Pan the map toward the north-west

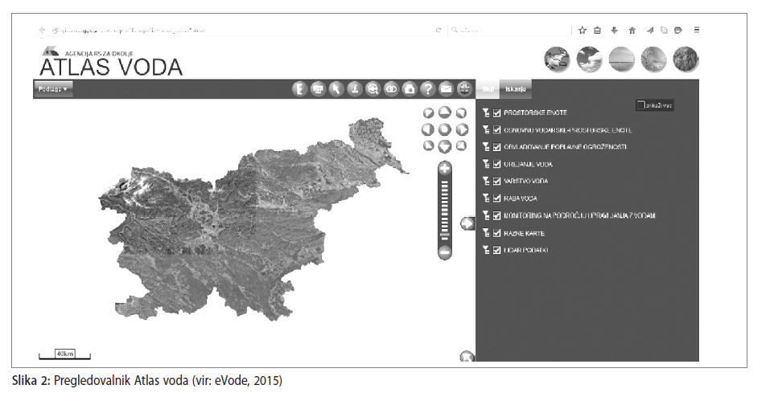tap(429, 113)
